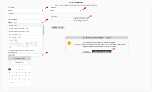The height and width of the screenshot is (92, 152).
Task: Click the document type list scrollbar thumb
Action: coord(43,30)
